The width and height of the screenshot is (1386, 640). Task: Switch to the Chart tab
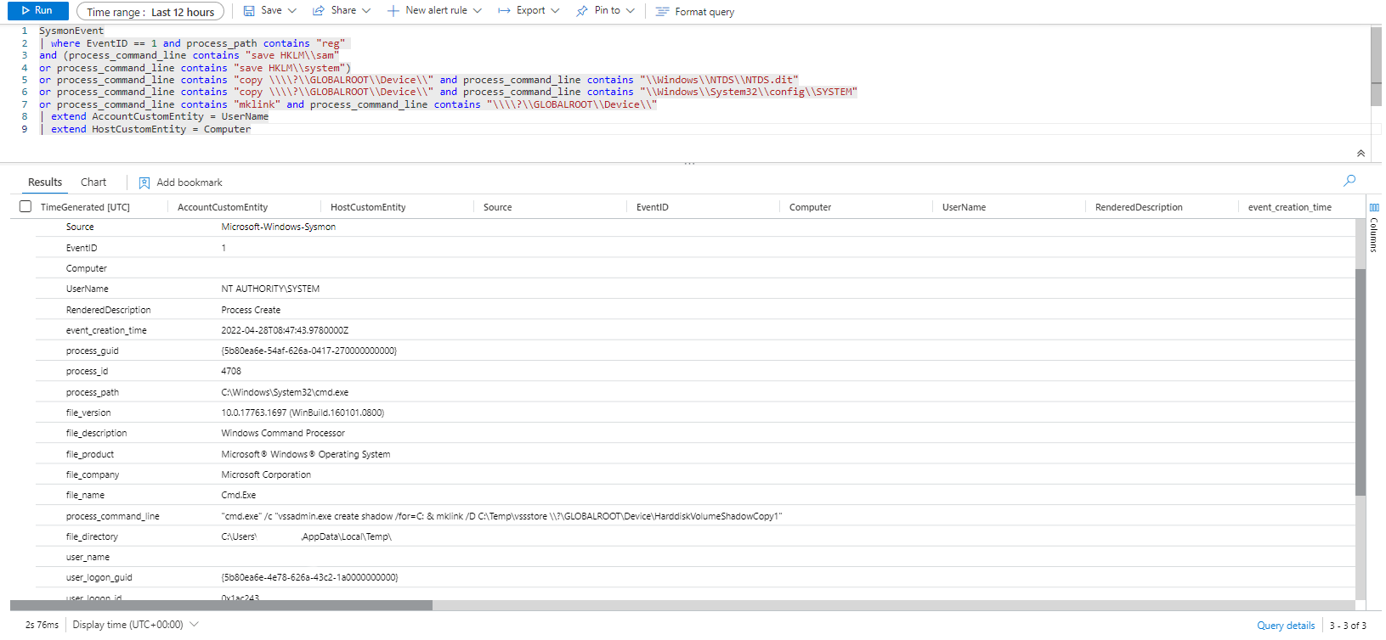[x=93, y=182]
